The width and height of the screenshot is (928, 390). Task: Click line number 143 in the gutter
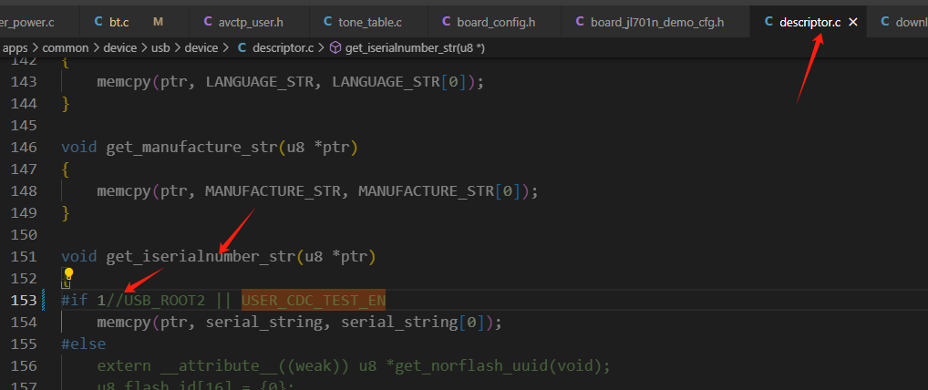(x=25, y=81)
